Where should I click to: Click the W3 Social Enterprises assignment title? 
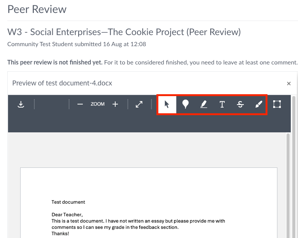124,32
